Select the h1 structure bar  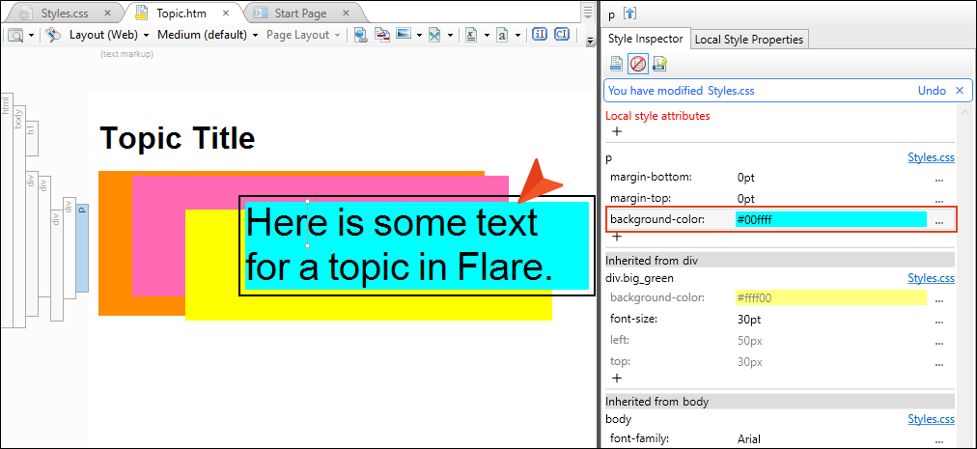tap(31, 138)
